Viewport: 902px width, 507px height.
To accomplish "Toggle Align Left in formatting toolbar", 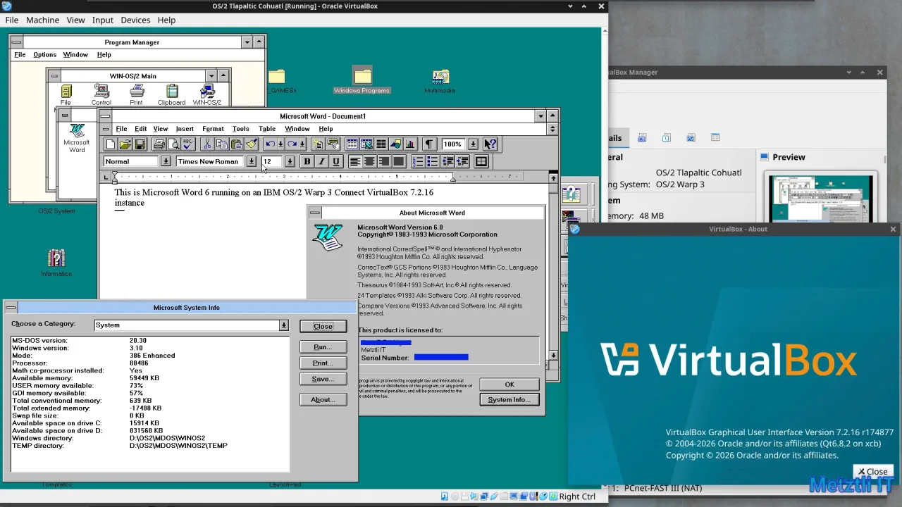I will click(355, 161).
